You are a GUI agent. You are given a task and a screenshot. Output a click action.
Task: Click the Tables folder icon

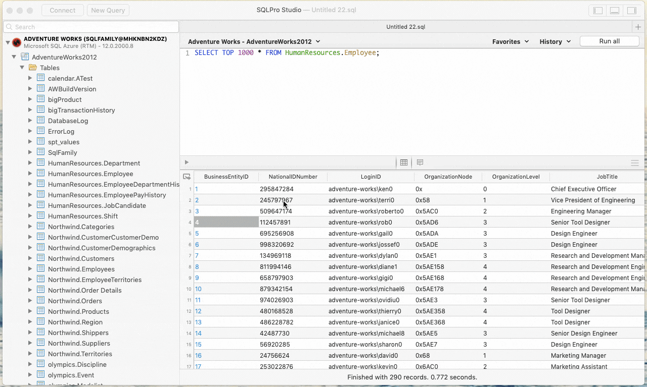(33, 68)
